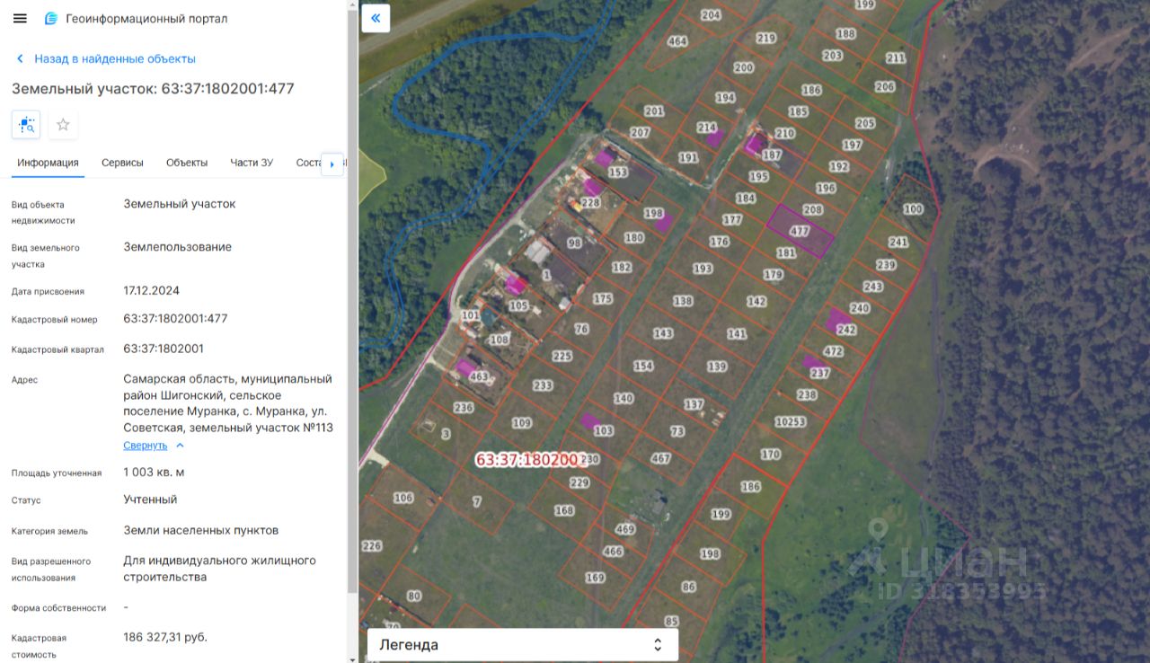Viewport: 1150px width, 663px height.
Task: Switch to the Сервисы tab
Action: point(122,163)
